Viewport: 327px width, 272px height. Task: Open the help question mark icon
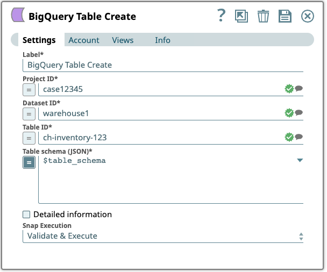point(221,16)
